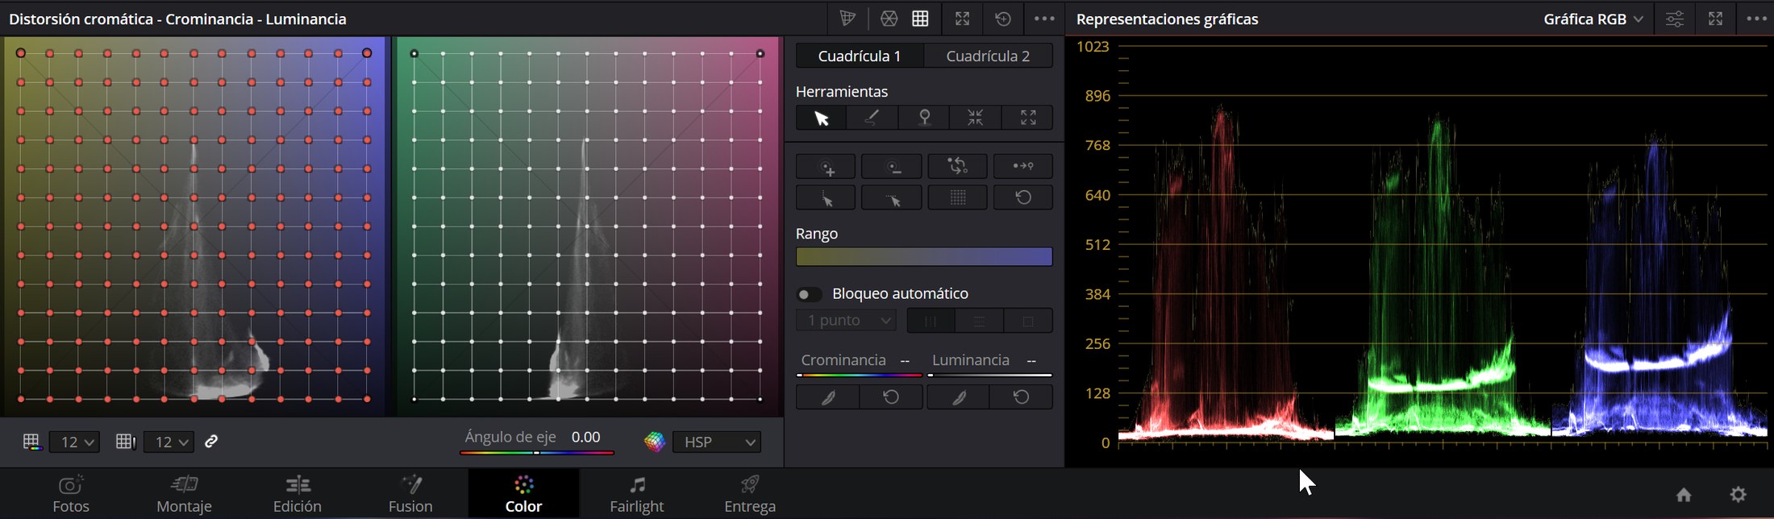Click the top-right control point on the right luma grid

click(760, 54)
